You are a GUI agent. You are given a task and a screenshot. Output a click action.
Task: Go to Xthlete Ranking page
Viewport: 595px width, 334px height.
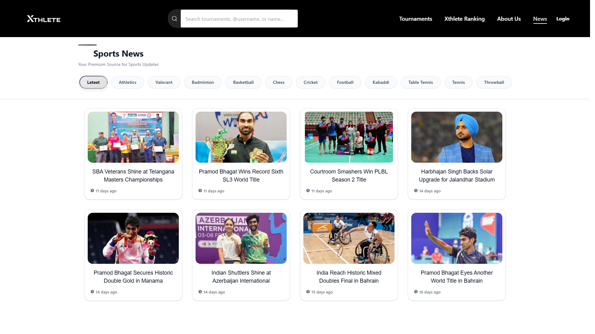click(464, 19)
